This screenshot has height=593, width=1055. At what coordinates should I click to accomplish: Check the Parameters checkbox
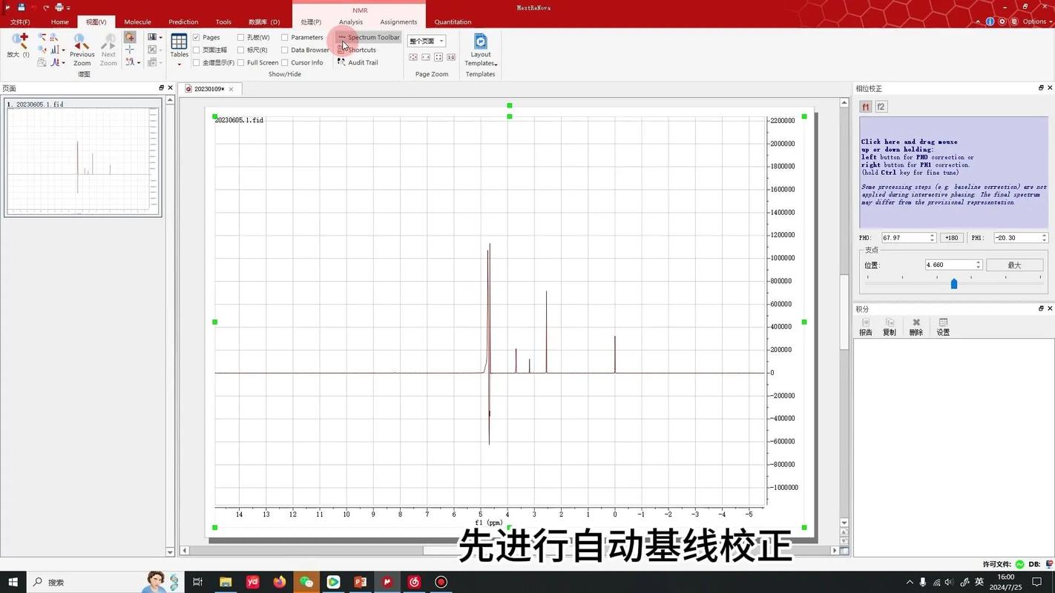point(286,37)
